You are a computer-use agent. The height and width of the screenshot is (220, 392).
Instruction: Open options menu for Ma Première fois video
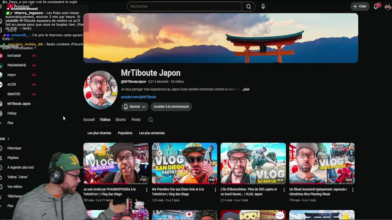[x=215, y=190]
